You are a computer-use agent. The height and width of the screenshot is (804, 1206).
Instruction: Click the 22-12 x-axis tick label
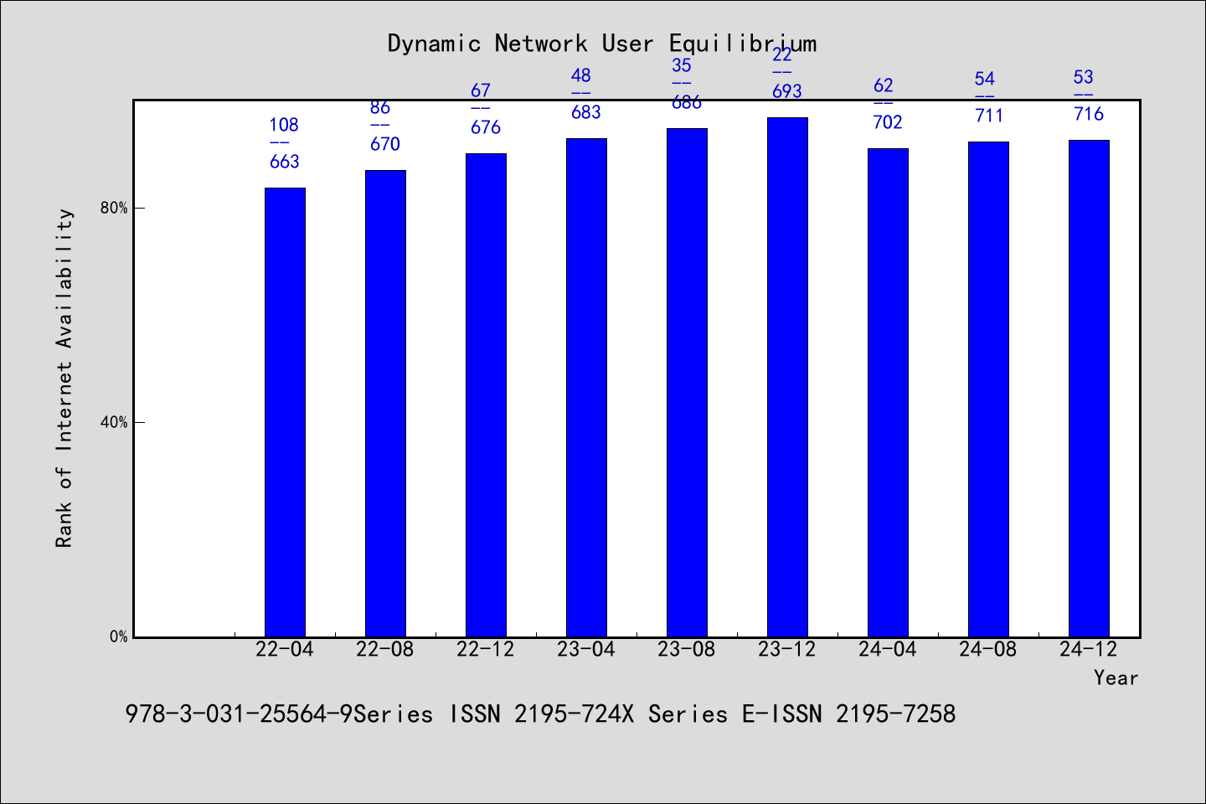click(x=486, y=649)
